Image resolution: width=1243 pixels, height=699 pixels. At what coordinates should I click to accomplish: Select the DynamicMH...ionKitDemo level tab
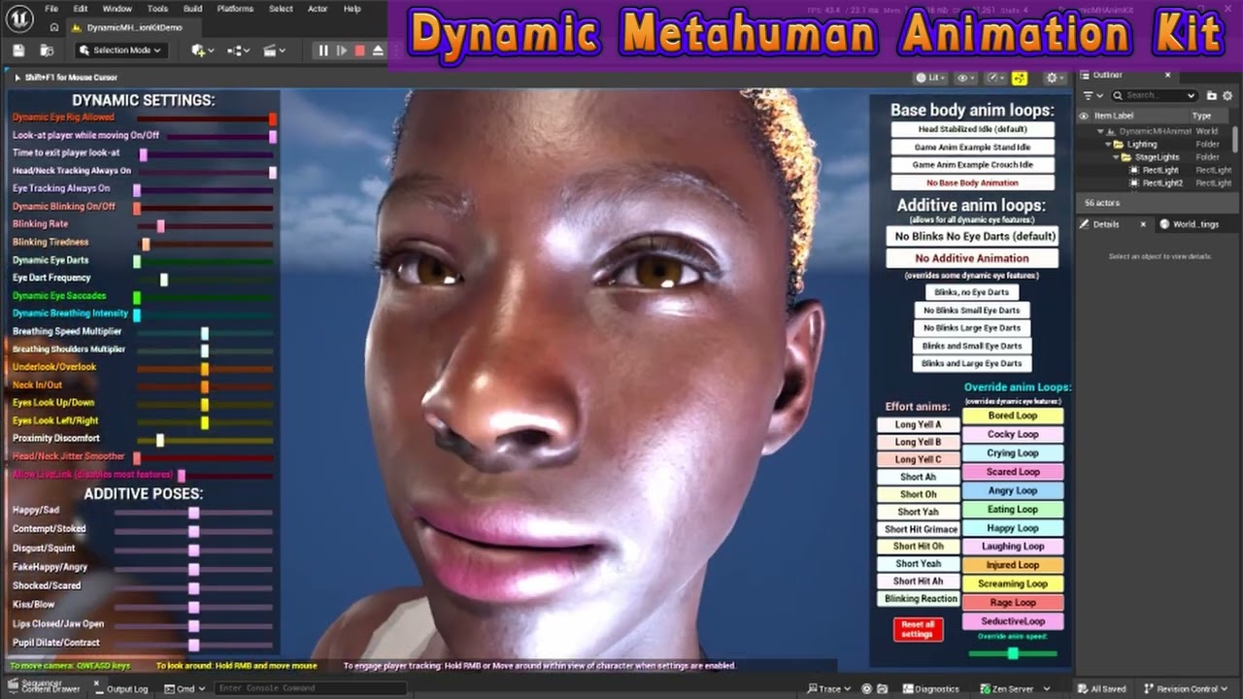click(134, 27)
